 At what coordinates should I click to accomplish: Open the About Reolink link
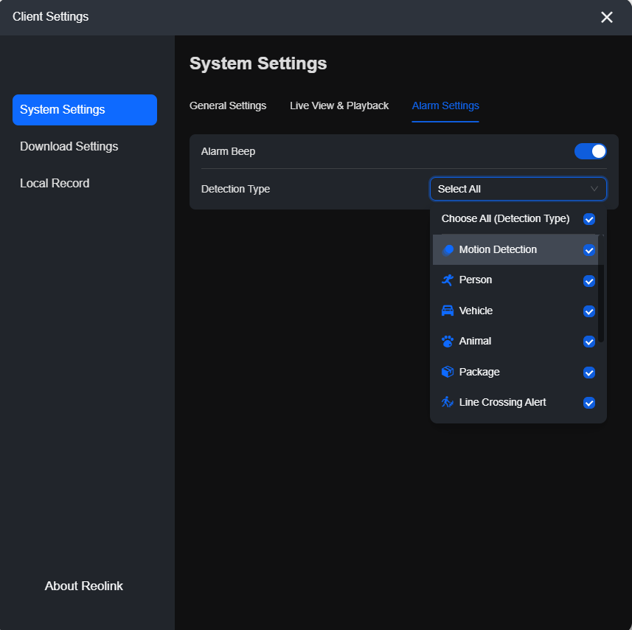pyautogui.click(x=84, y=586)
